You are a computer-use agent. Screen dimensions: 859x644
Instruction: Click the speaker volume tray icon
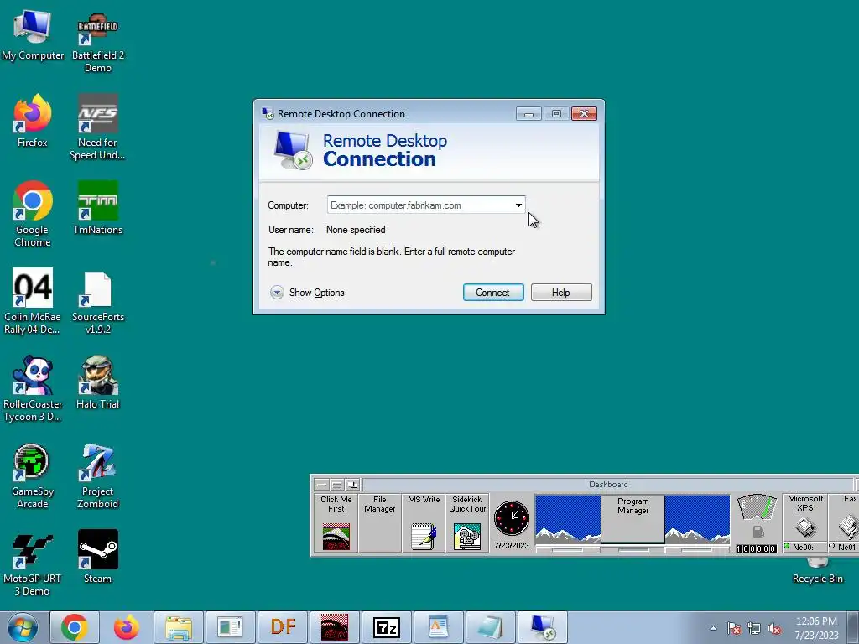coord(774,628)
